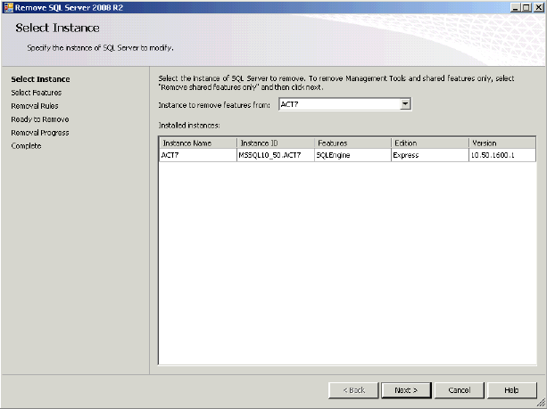Click the window resize grip corner
Screen dimensions: 547x409
[542, 405]
